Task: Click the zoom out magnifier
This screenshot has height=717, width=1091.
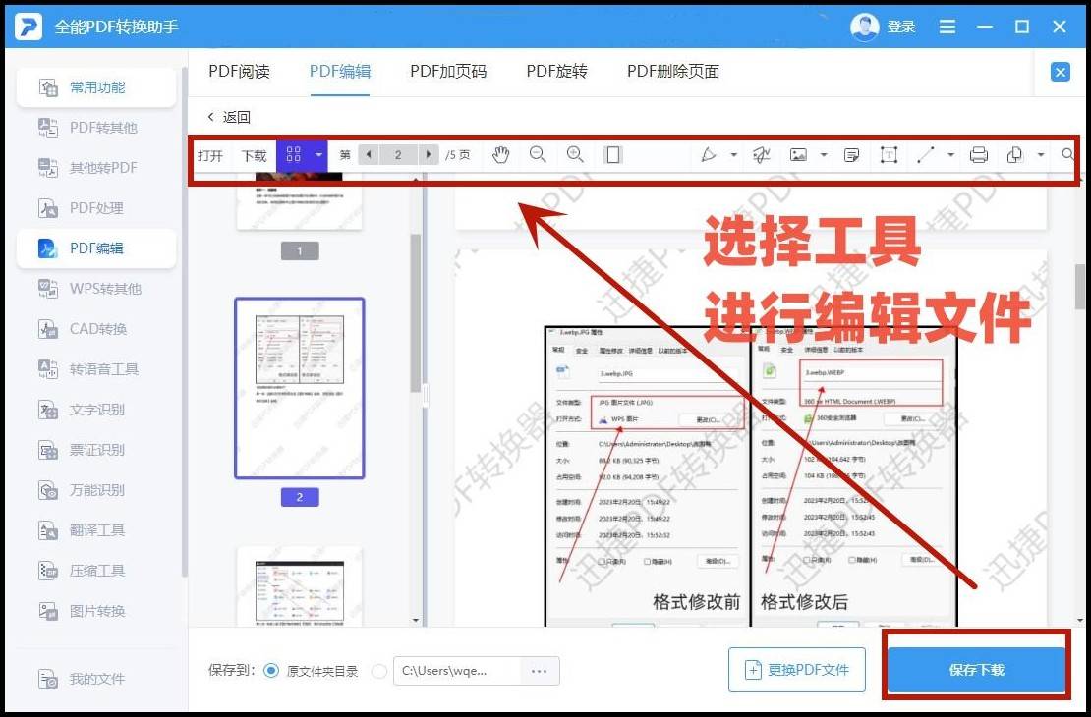Action: click(538, 154)
